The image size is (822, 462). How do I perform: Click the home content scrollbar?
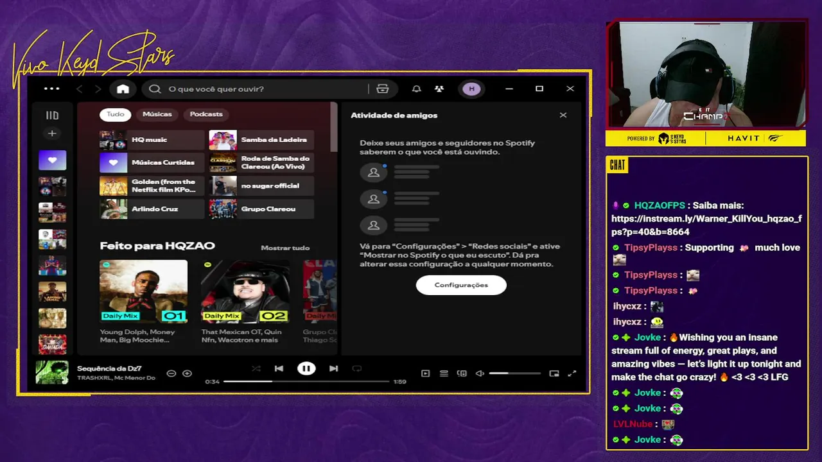pyautogui.click(x=333, y=127)
